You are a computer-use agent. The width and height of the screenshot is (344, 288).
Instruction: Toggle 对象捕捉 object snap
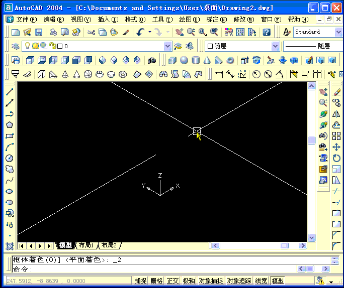pyautogui.click(x=211, y=280)
